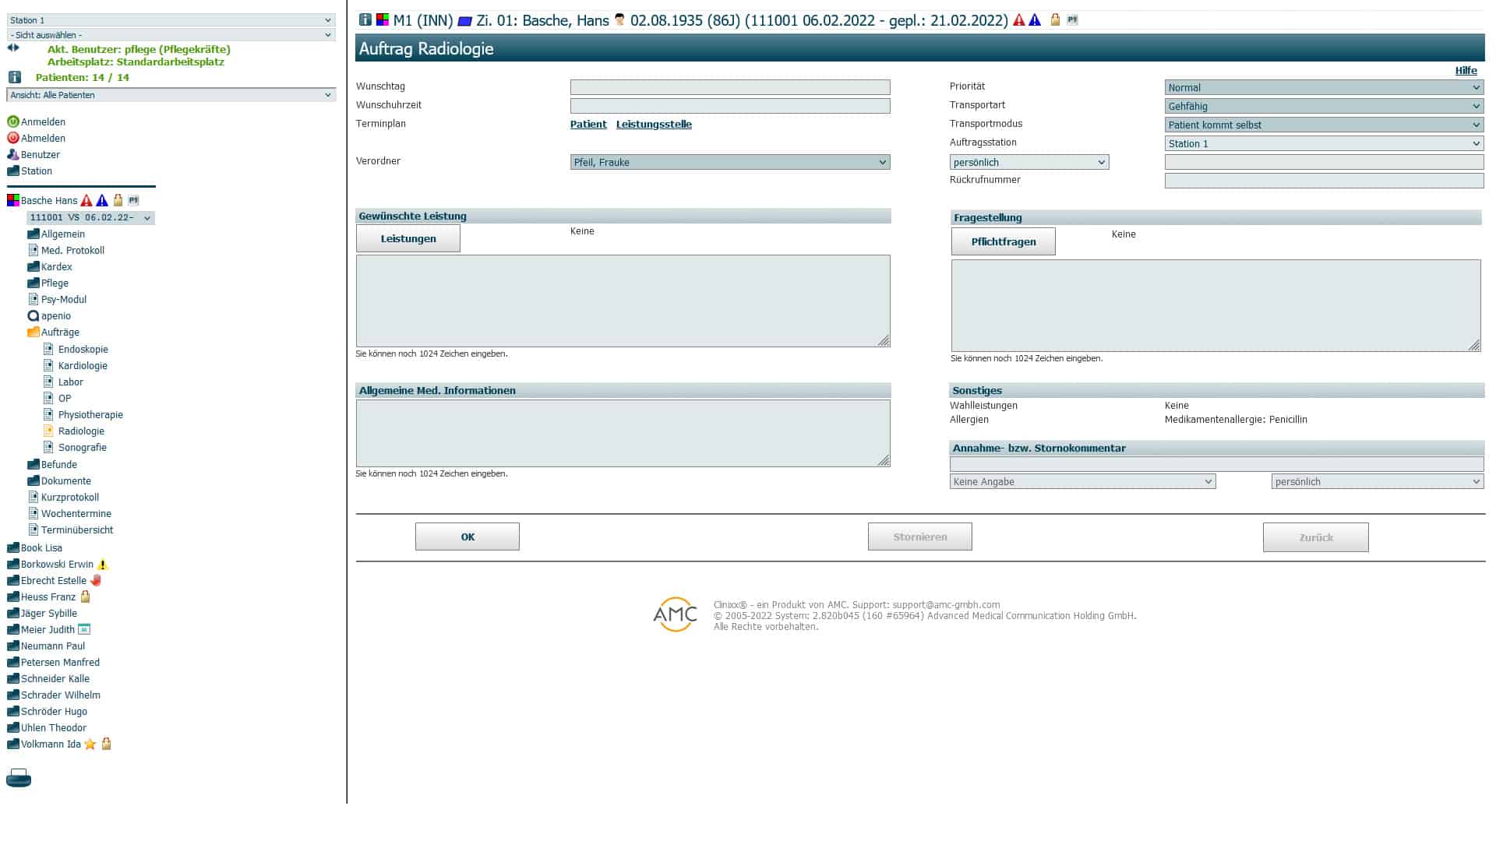This screenshot has width=1496, height=841.
Task: Open the Kardex folder in patient tree
Action: pyautogui.click(x=56, y=267)
